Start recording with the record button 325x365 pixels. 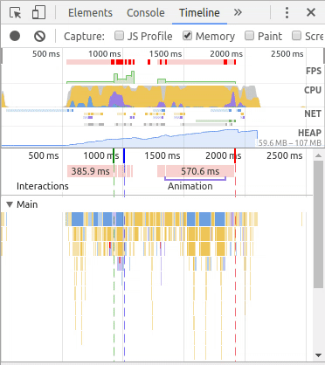(15, 36)
